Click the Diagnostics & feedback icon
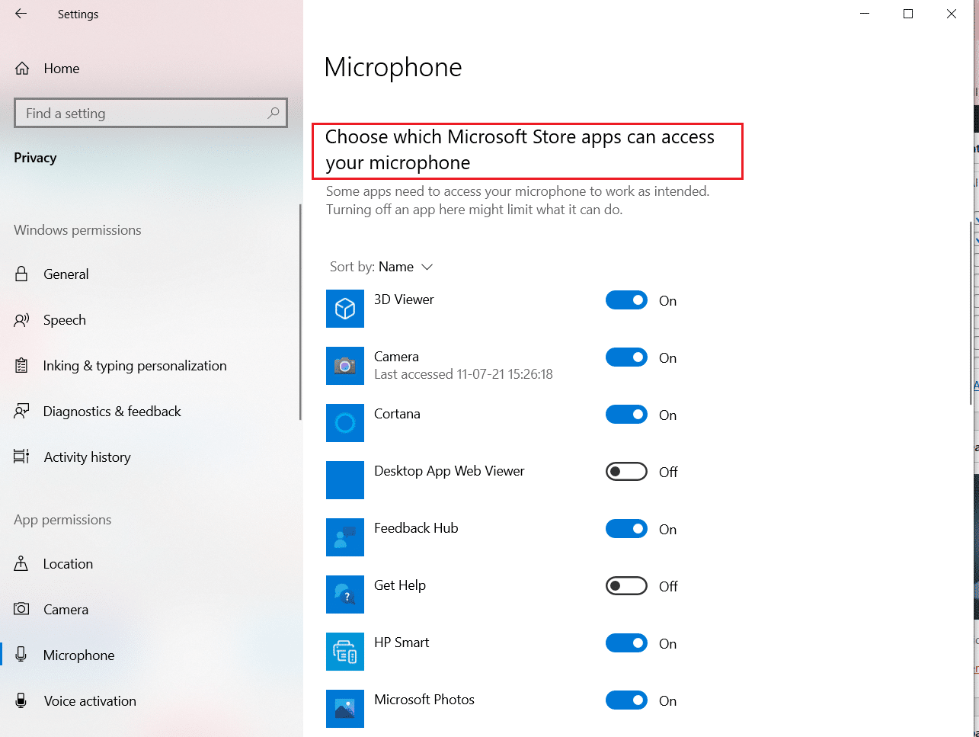 [21, 412]
